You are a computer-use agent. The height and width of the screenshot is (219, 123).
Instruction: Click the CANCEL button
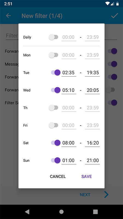coord(58,176)
